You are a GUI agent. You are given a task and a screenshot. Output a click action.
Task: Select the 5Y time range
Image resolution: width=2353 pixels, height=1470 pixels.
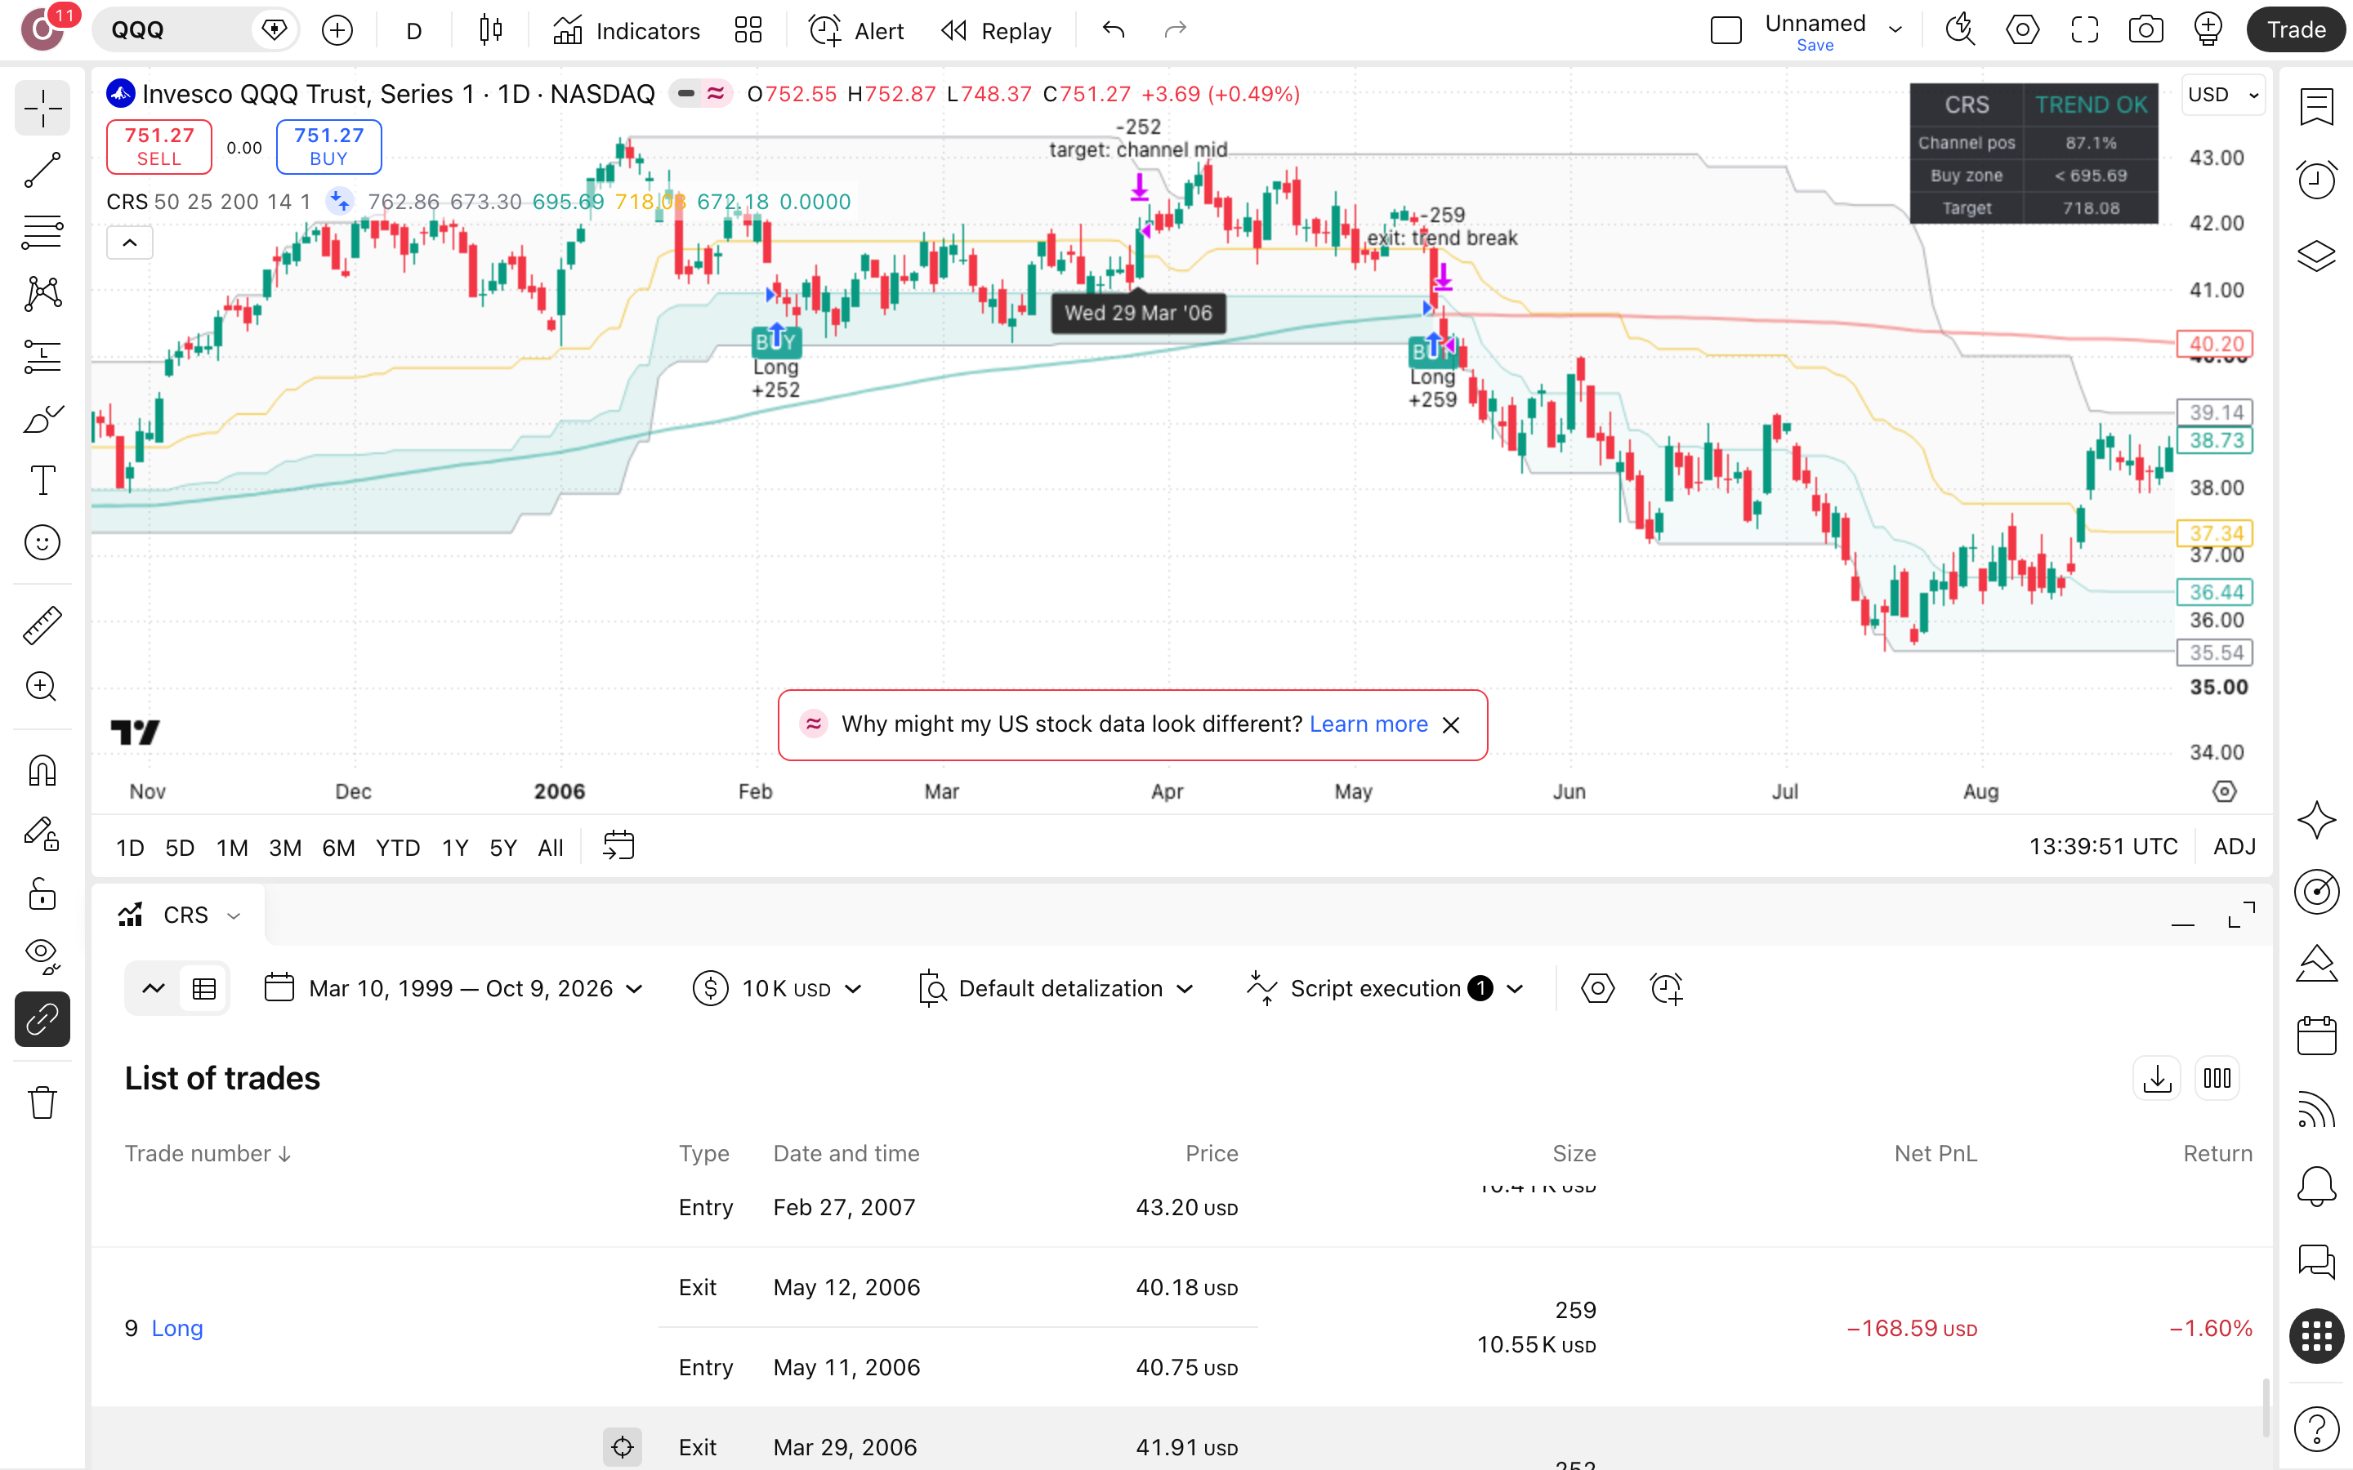coord(502,848)
